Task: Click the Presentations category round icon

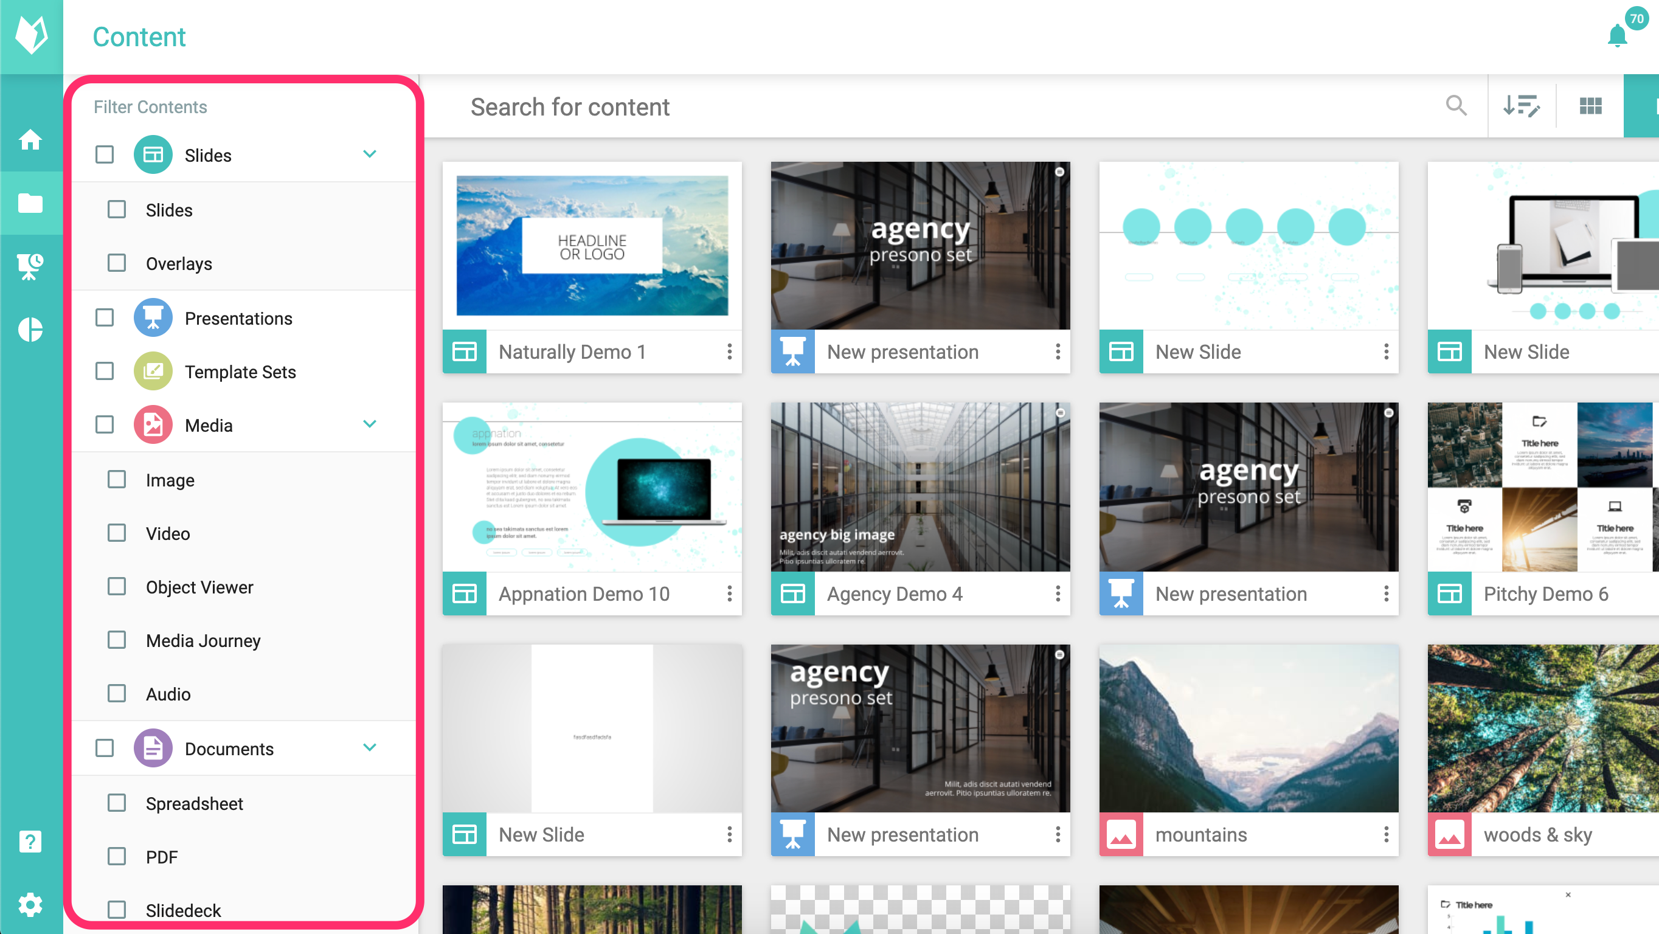Action: (153, 317)
